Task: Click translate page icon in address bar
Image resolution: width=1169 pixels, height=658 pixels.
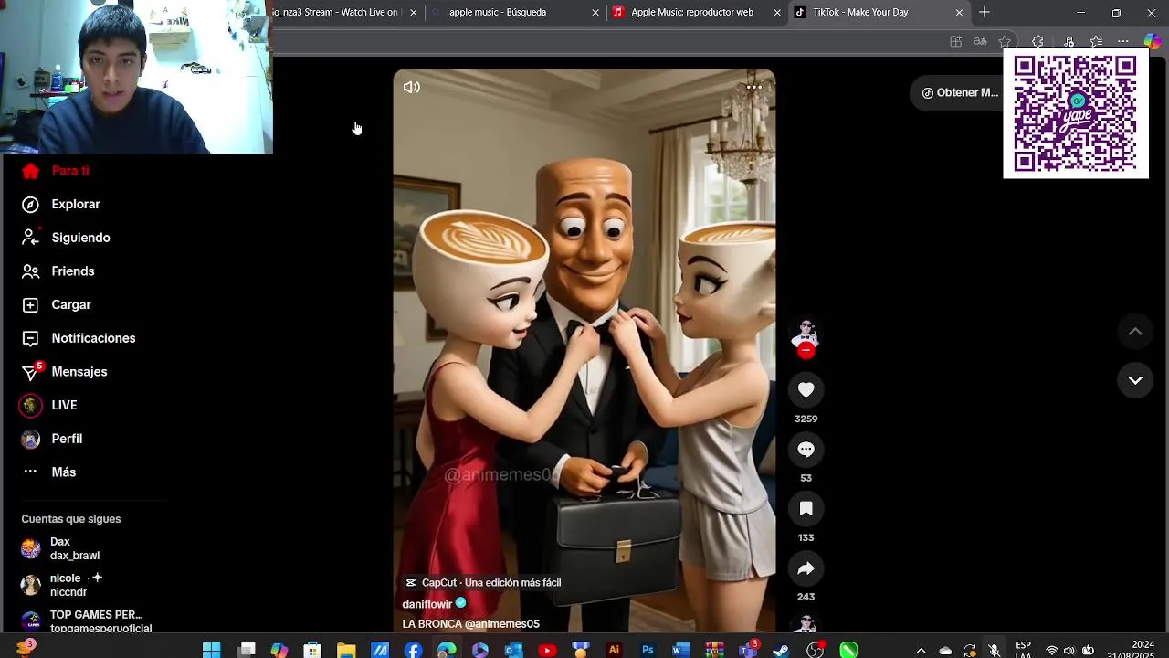Action: point(980,42)
